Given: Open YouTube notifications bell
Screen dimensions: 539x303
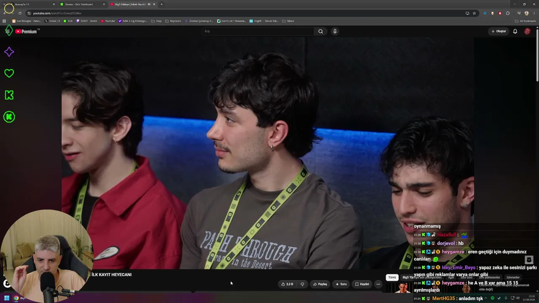Looking at the screenshot, I should (515, 31).
